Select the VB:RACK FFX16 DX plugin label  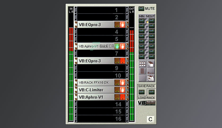[94, 83]
